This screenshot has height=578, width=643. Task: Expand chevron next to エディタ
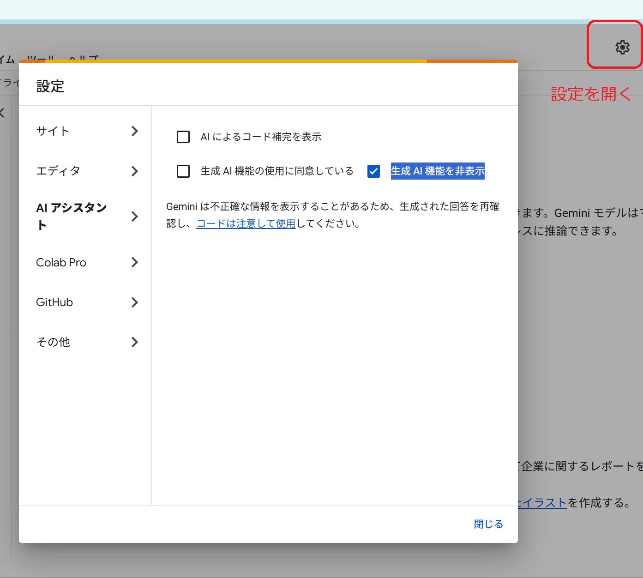click(134, 171)
